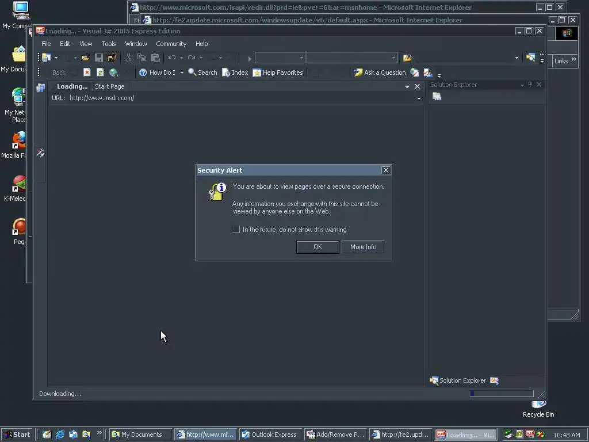Click the Search magnifier help button
The width and height of the screenshot is (589, 442).
[203, 73]
